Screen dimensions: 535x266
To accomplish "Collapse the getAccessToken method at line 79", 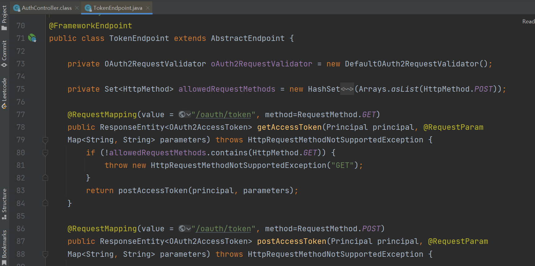I will [x=45, y=140].
